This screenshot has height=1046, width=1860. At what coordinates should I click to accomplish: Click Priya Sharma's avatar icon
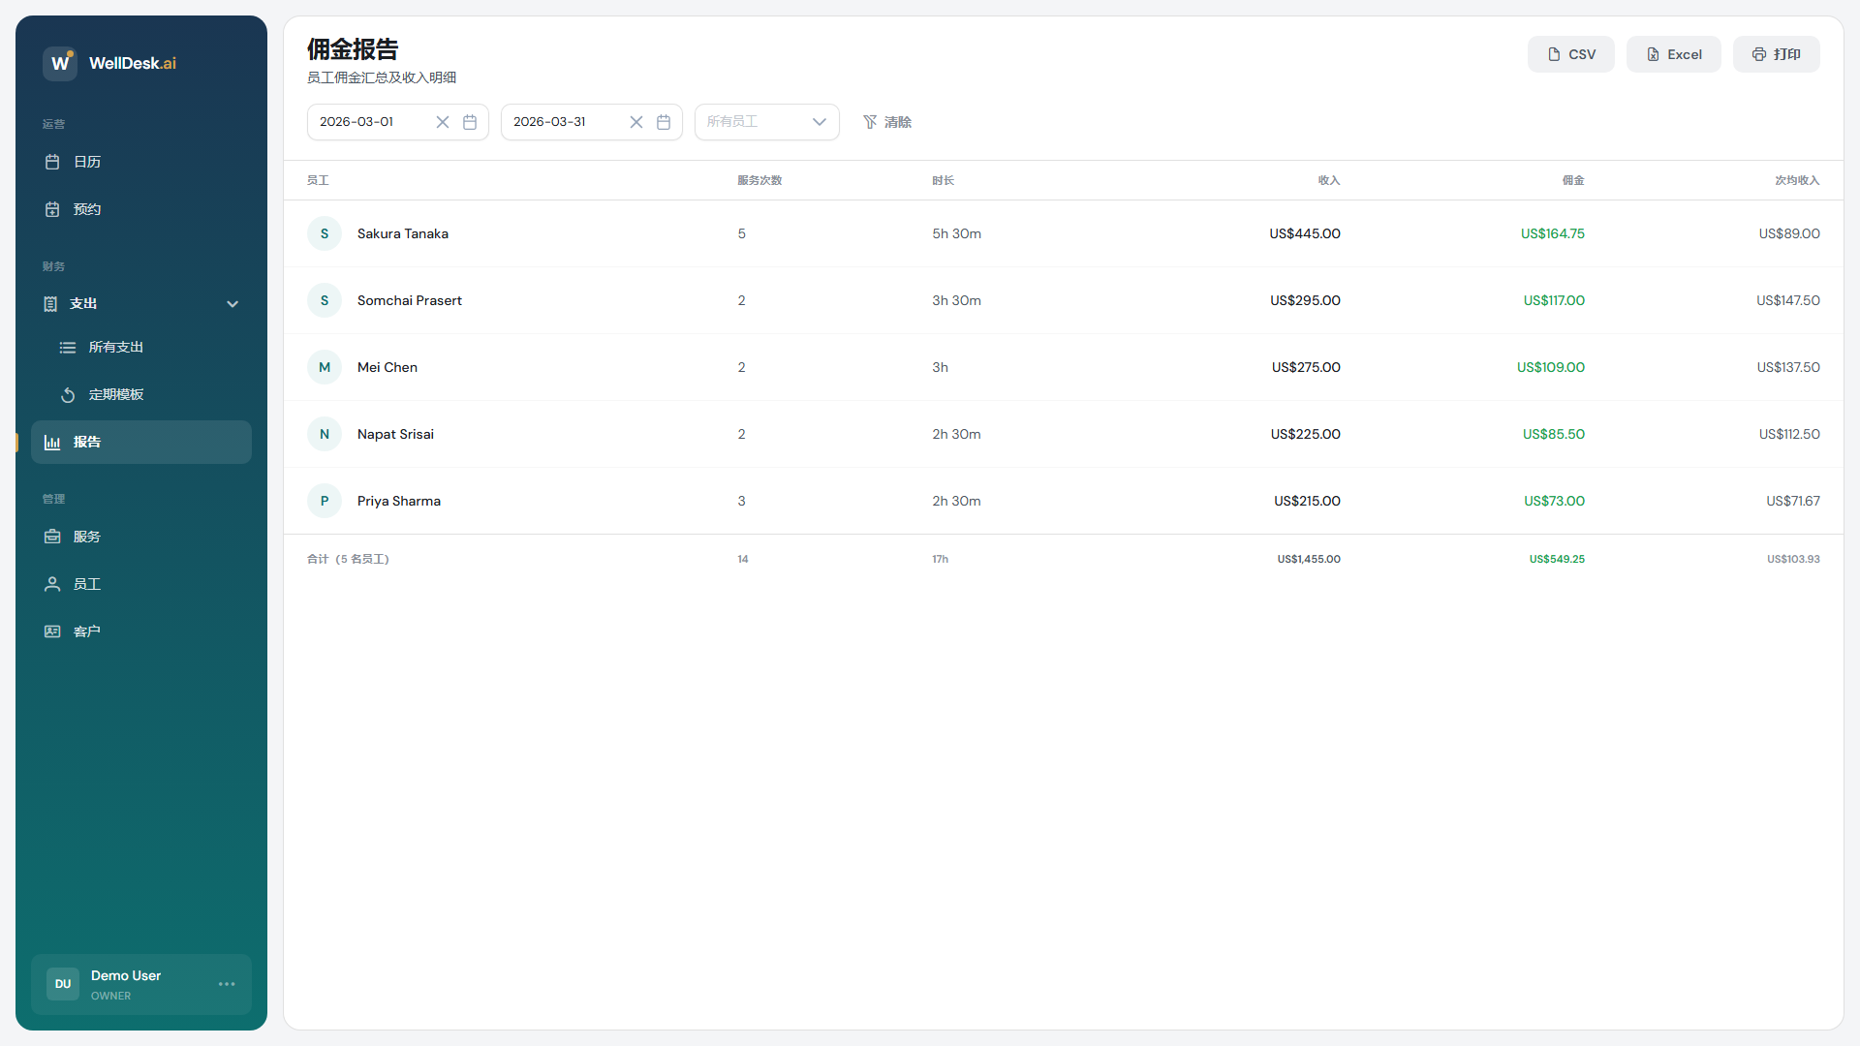325,501
